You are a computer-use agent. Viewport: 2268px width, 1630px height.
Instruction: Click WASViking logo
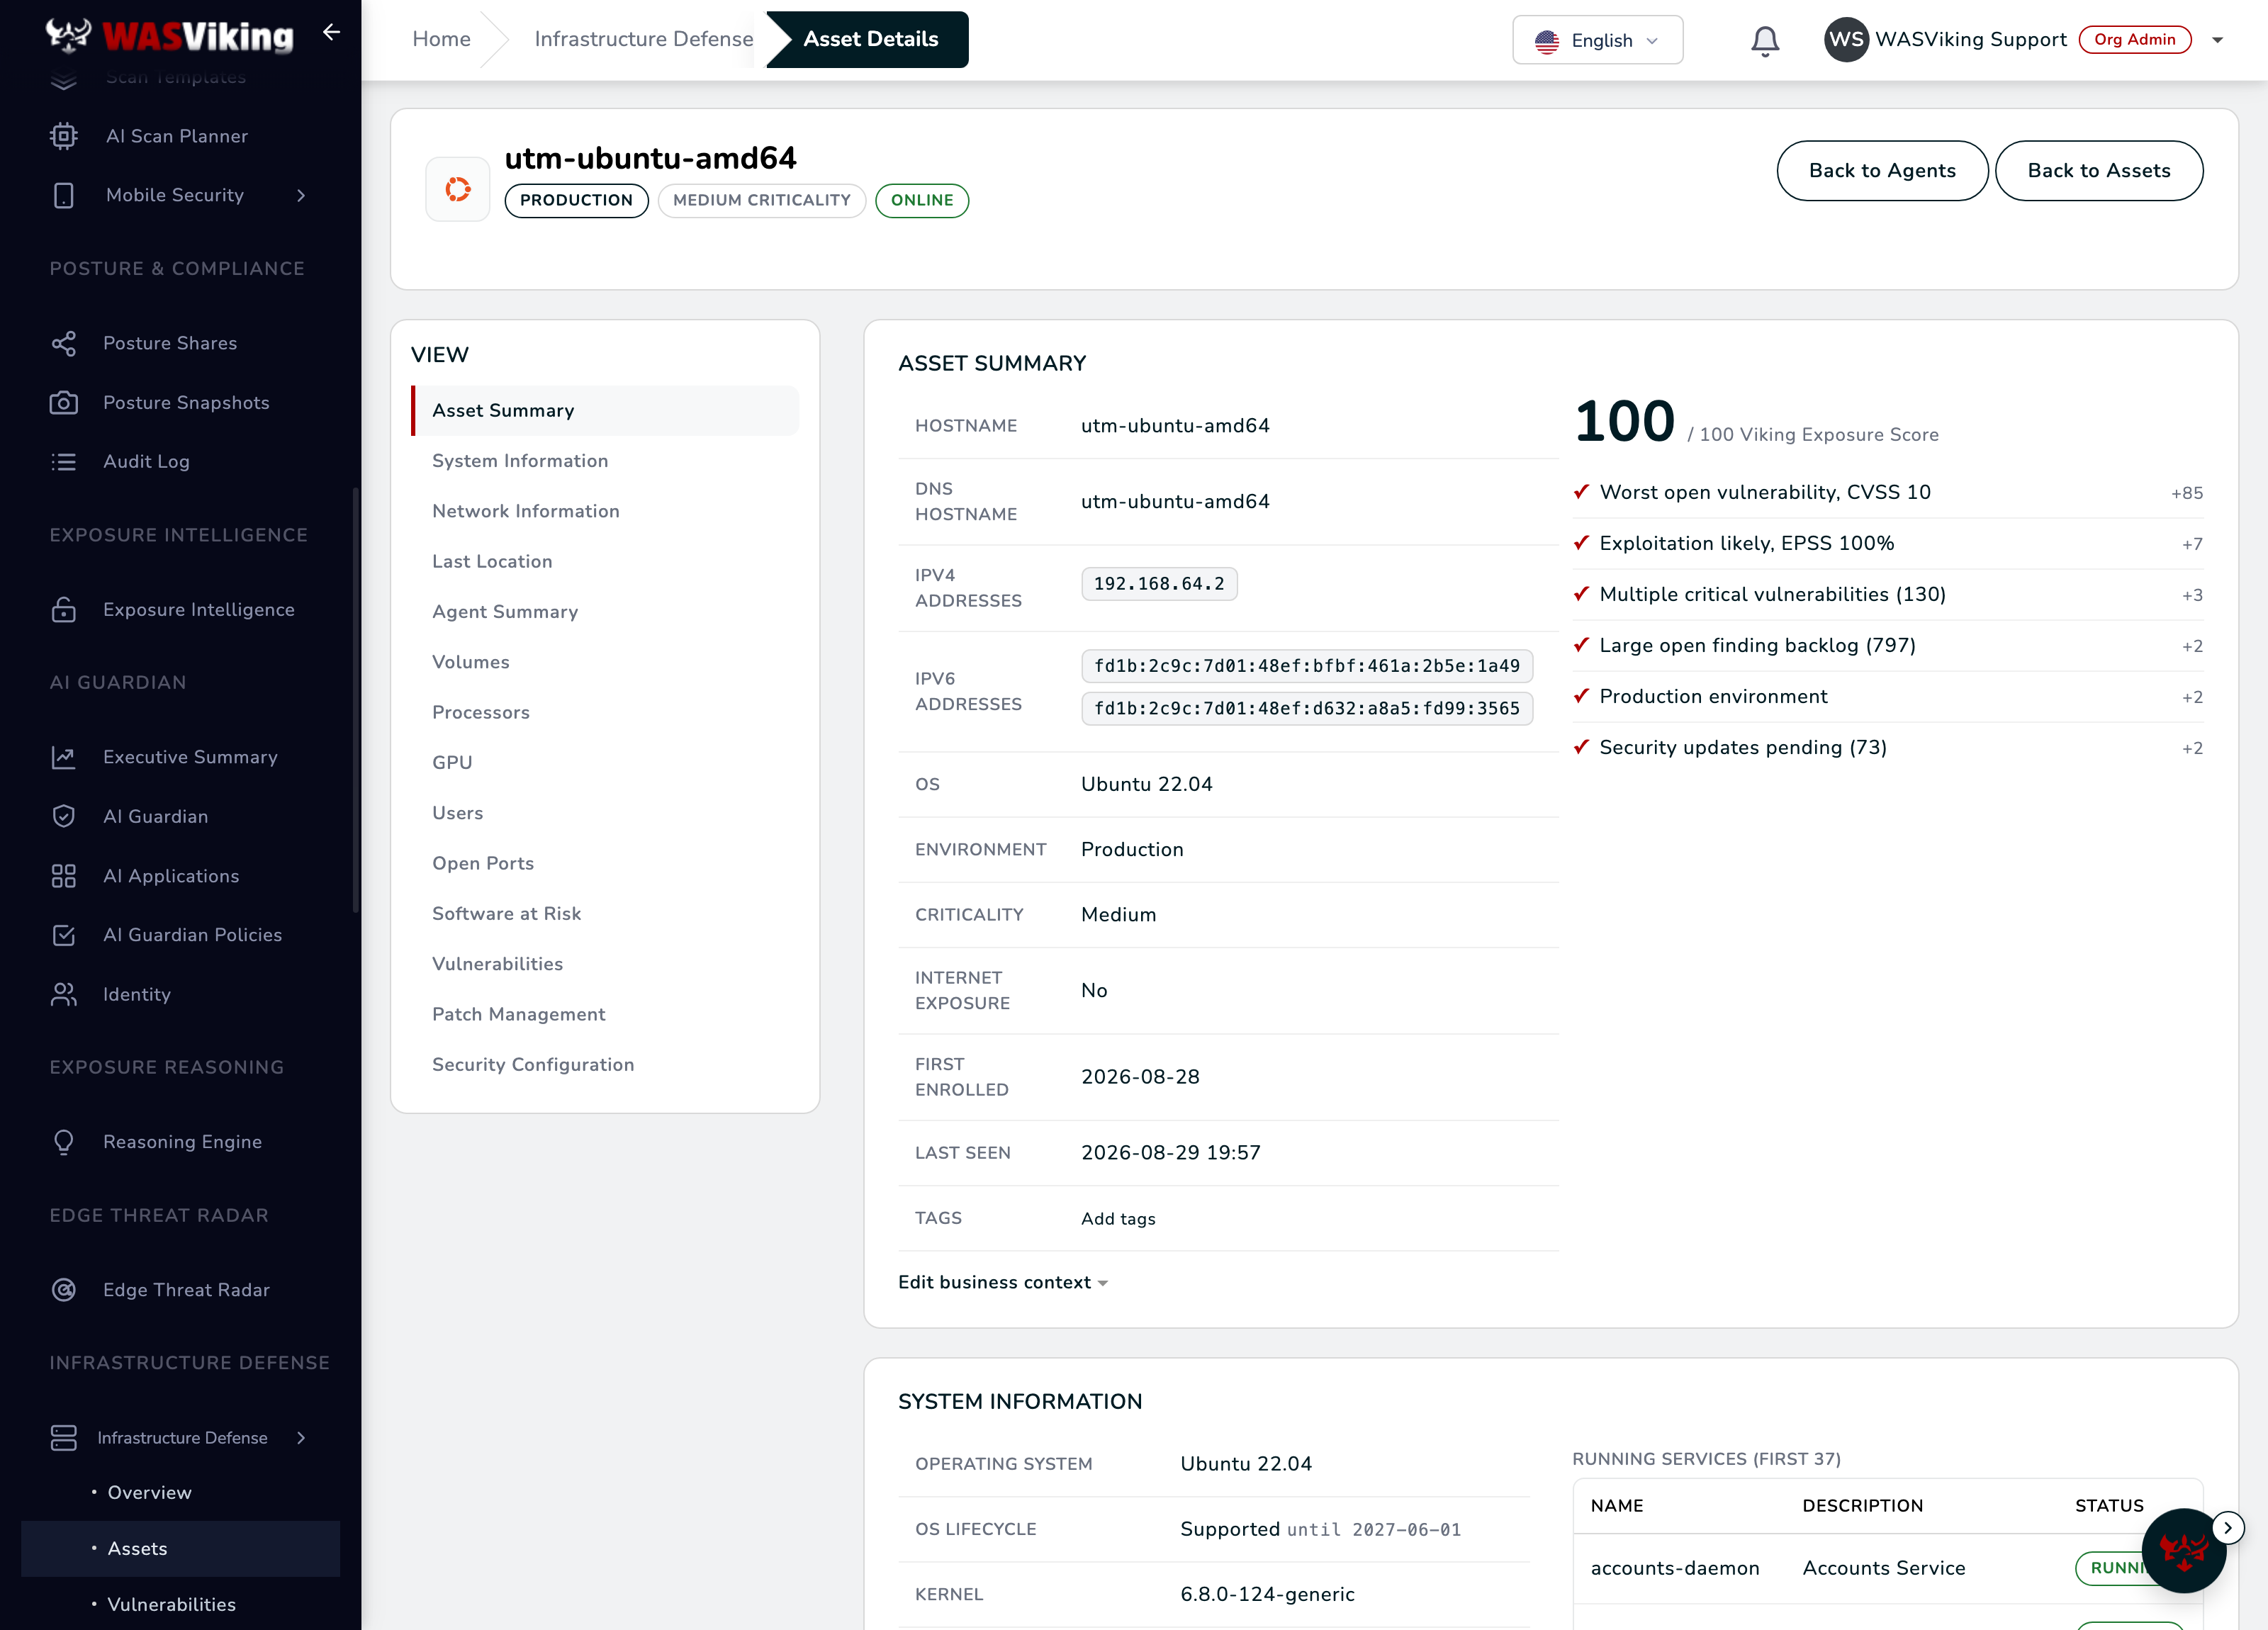click(170, 36)
